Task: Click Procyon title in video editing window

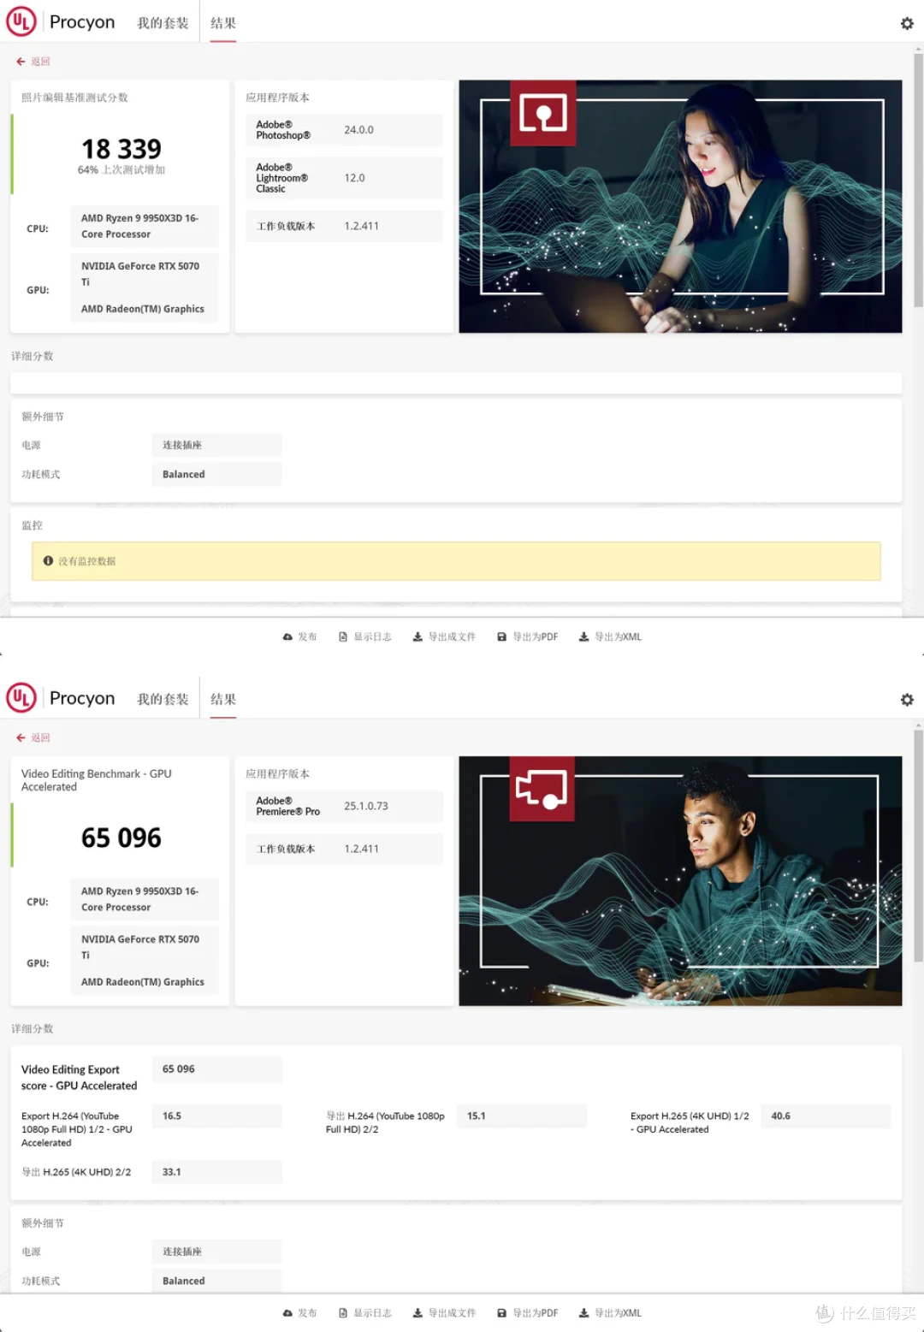Action: pos(82,698)
